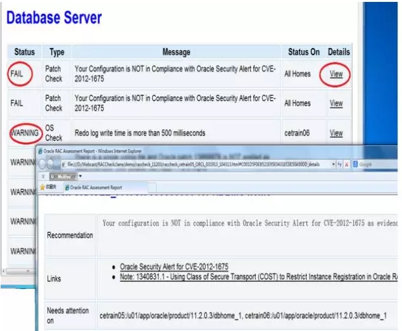This screenshot has height=331, width=402.
Task: Click the Type column header
Action: (x=57, y=52)
